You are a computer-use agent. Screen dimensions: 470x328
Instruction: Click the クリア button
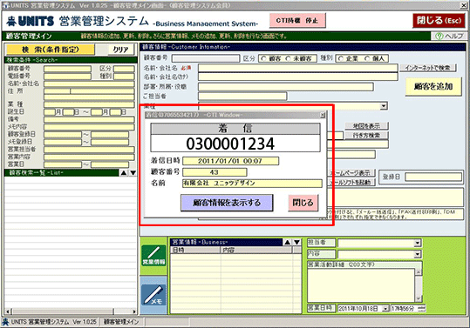(120, 50)
